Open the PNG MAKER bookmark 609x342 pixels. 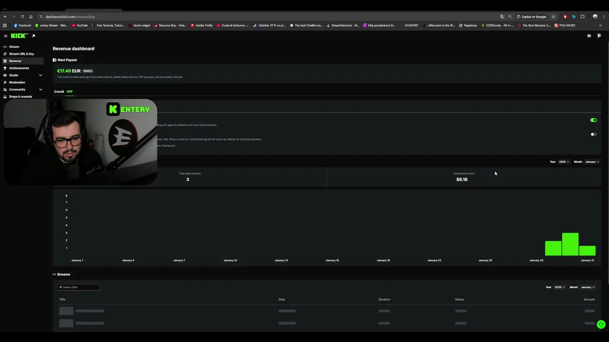coord(565,25)
